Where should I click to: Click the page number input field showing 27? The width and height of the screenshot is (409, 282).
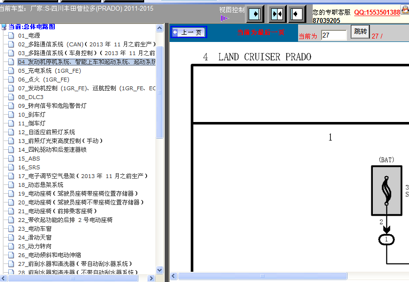coord(334,35)
